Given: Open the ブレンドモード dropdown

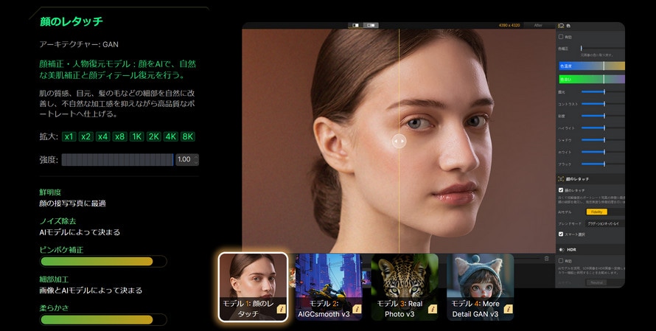Looking at the screenshot, I should [x=605, y=224].
